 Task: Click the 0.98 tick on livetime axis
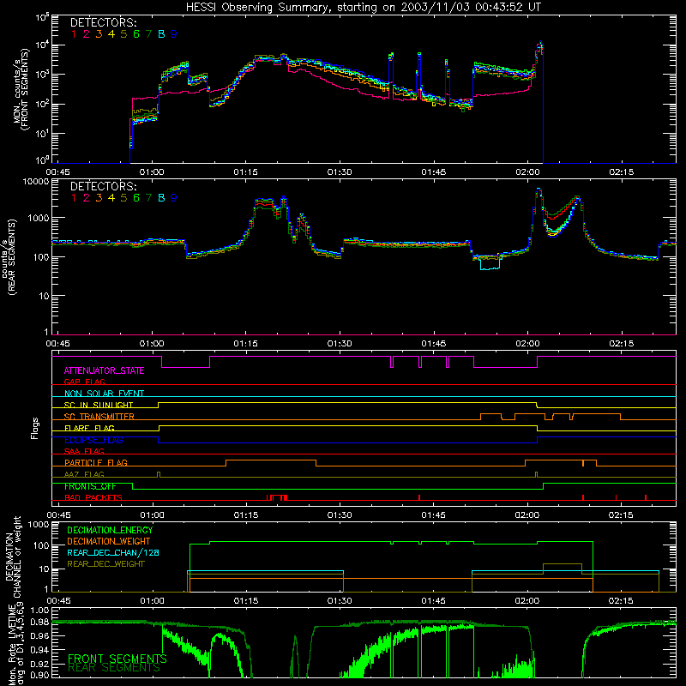[x=39, y=623]
